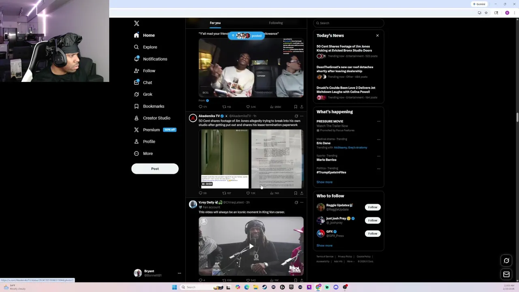Open more options for PRESSURE MOVIE trend
The width and height of the screenshot is (519, 292).
point(379,121)
